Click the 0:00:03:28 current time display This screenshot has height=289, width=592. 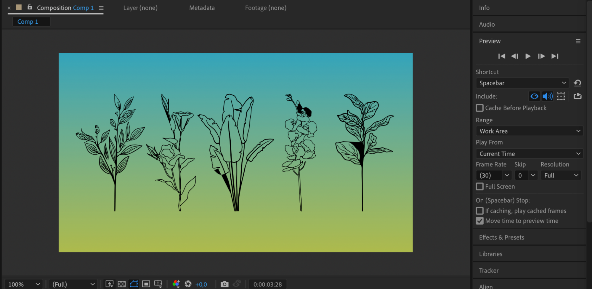pos(268,285)
